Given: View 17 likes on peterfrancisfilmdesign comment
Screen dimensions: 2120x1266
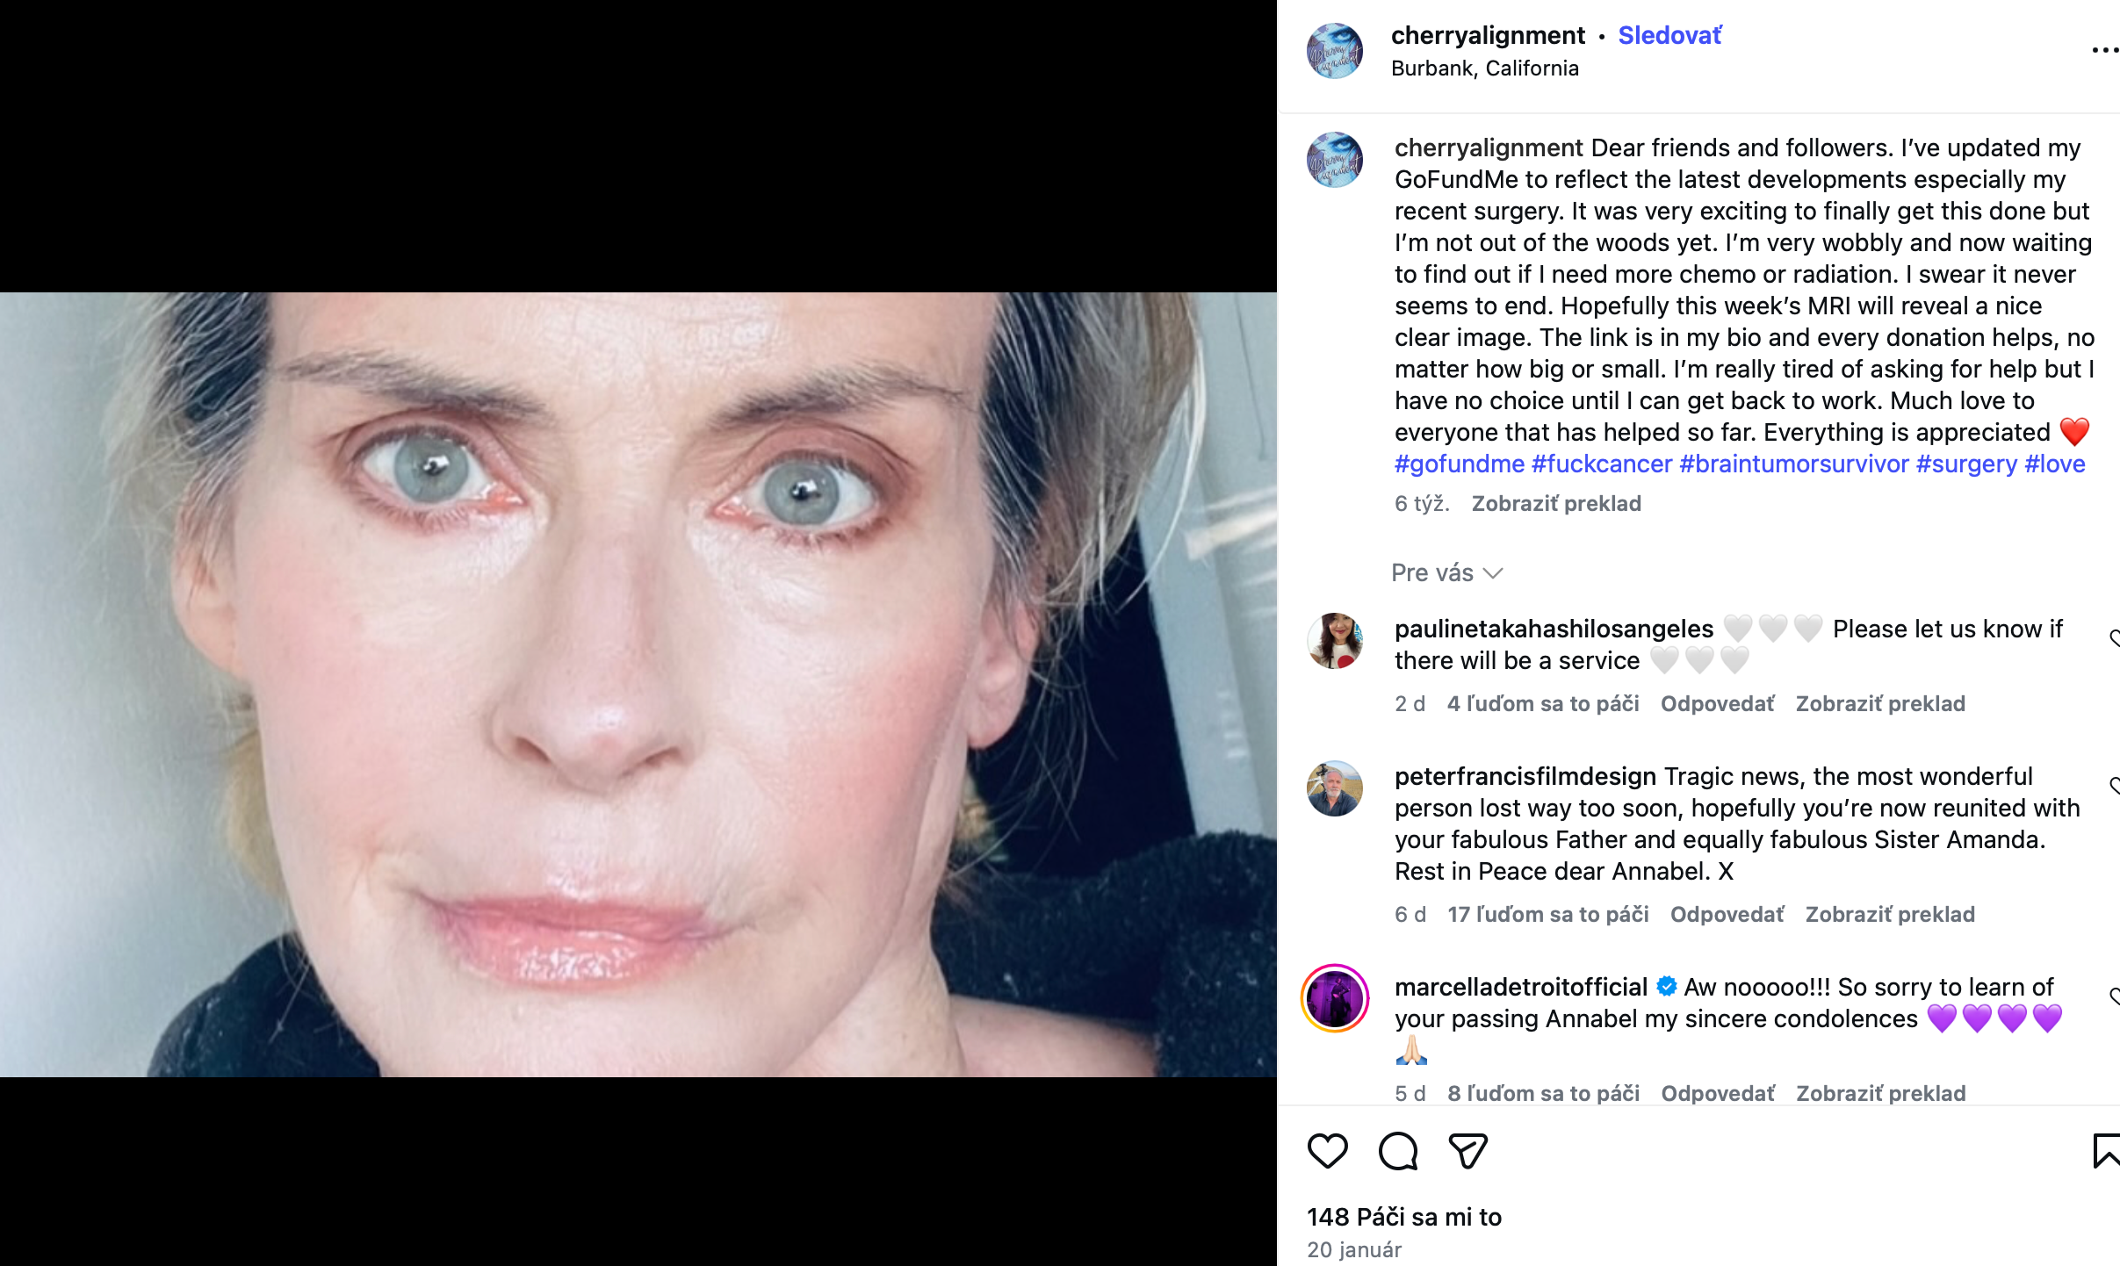Looking at the screenshot, I should pyautogui.click(x=1548, y=914).
